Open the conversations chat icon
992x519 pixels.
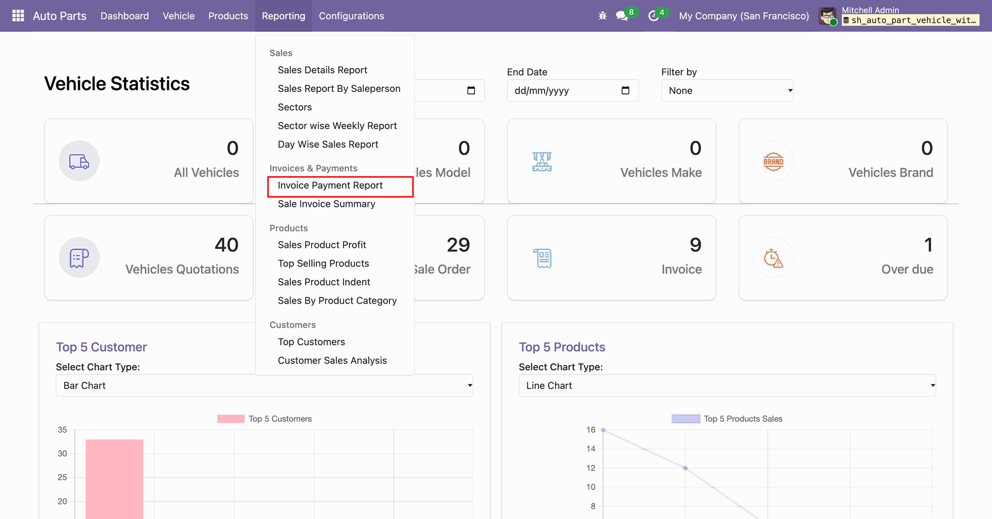[x=622, y=16]
